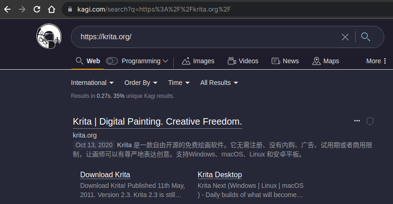Toggle the Programming lens switch
This screenshot has width=393, height=204.
point(112,61)
